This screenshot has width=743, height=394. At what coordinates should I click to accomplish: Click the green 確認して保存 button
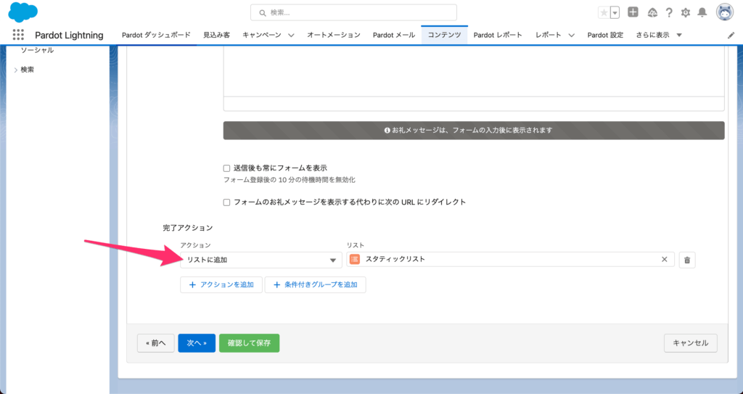[x=250, y=343]
